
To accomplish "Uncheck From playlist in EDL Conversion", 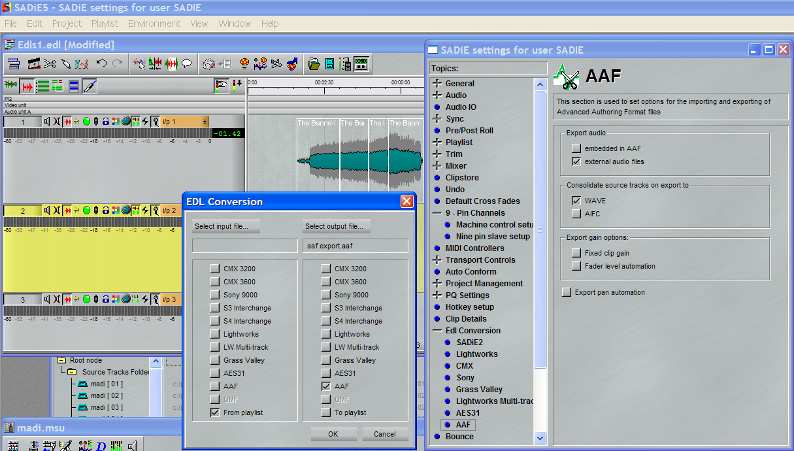I will click(215, 412).
